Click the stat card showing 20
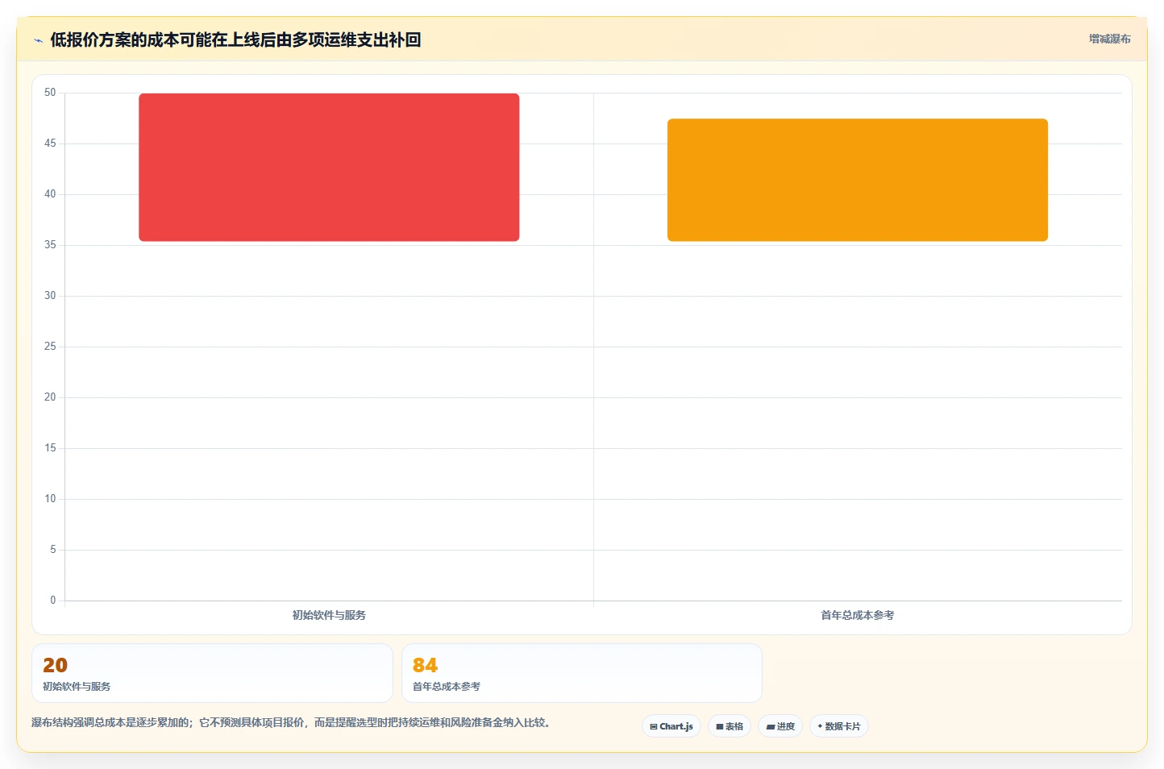 coord(212,673)
